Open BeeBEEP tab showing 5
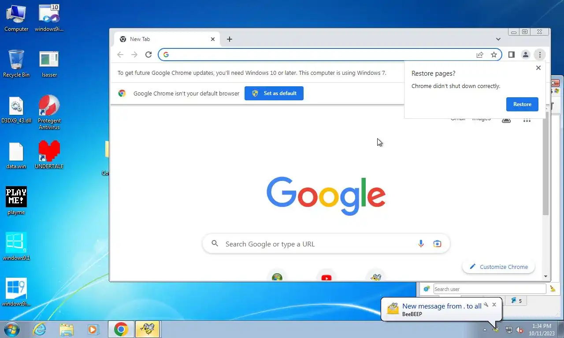 tap(516, 301)
